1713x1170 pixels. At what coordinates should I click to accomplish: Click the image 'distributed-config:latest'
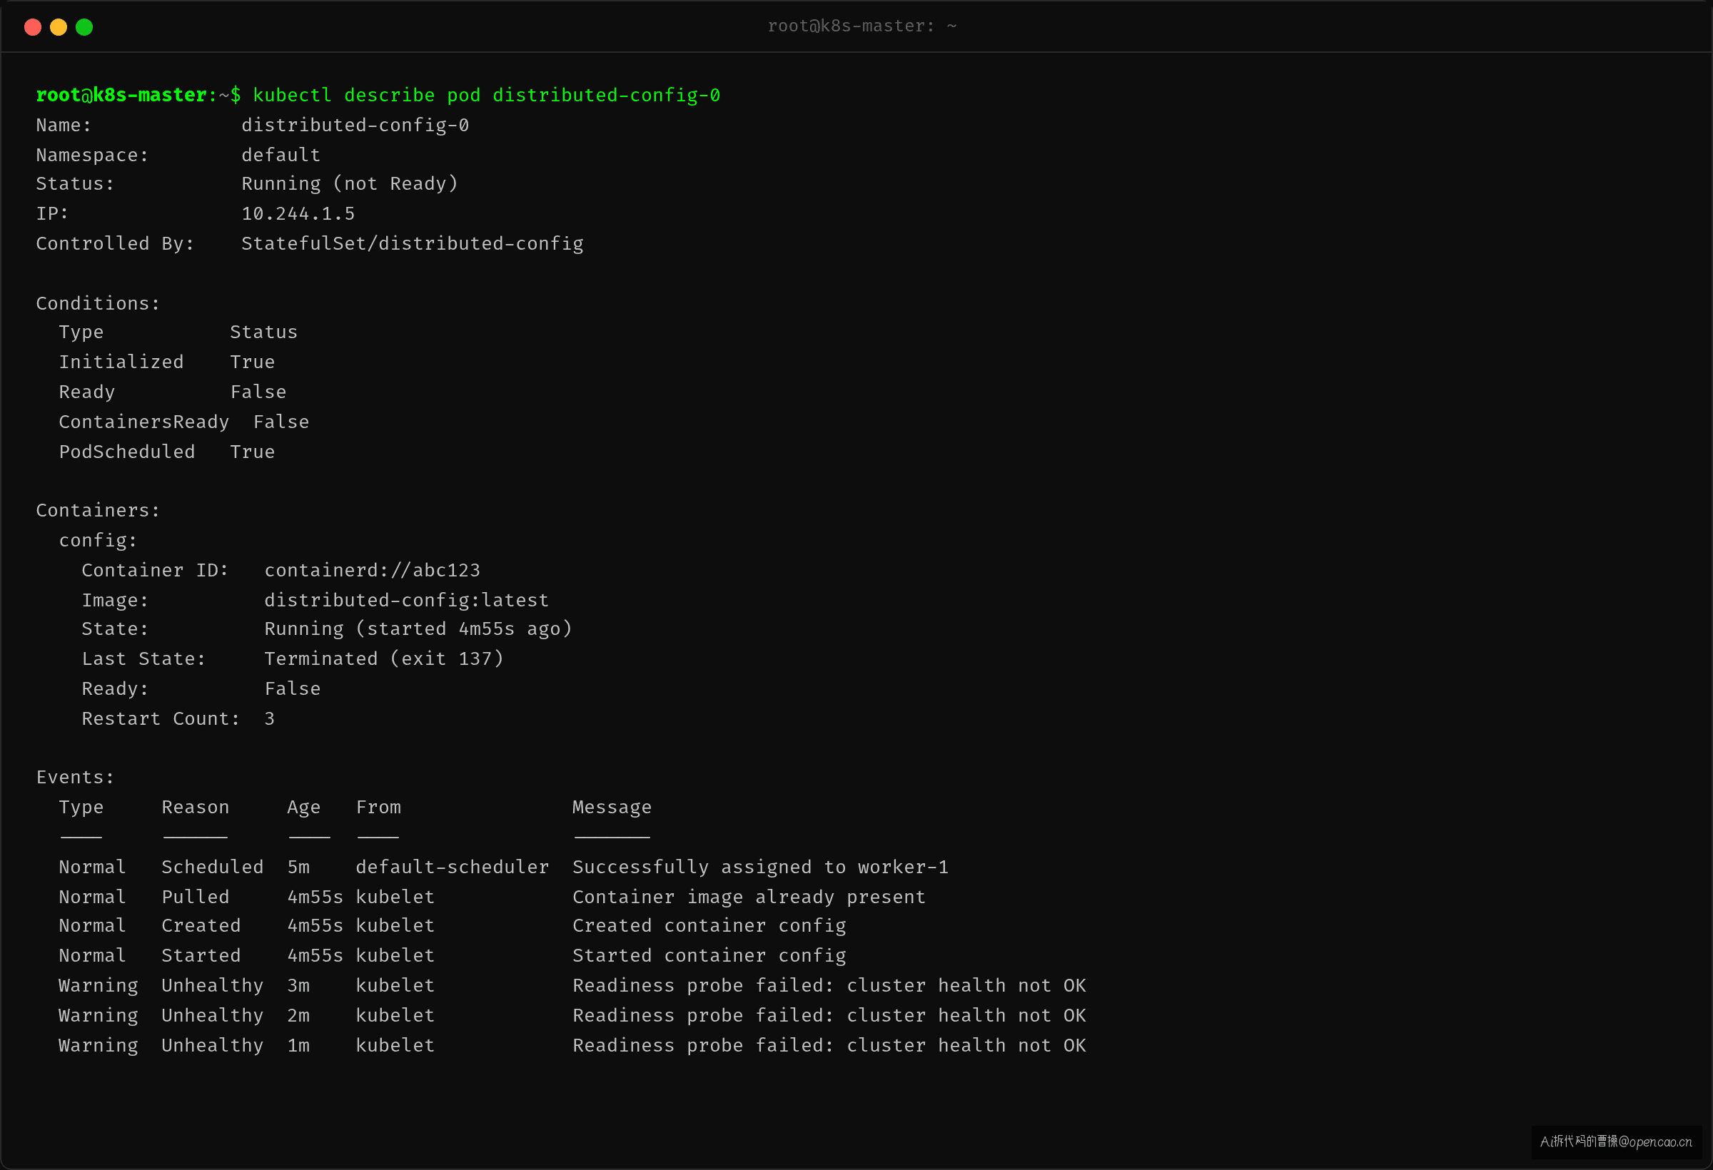pos(406,601)
